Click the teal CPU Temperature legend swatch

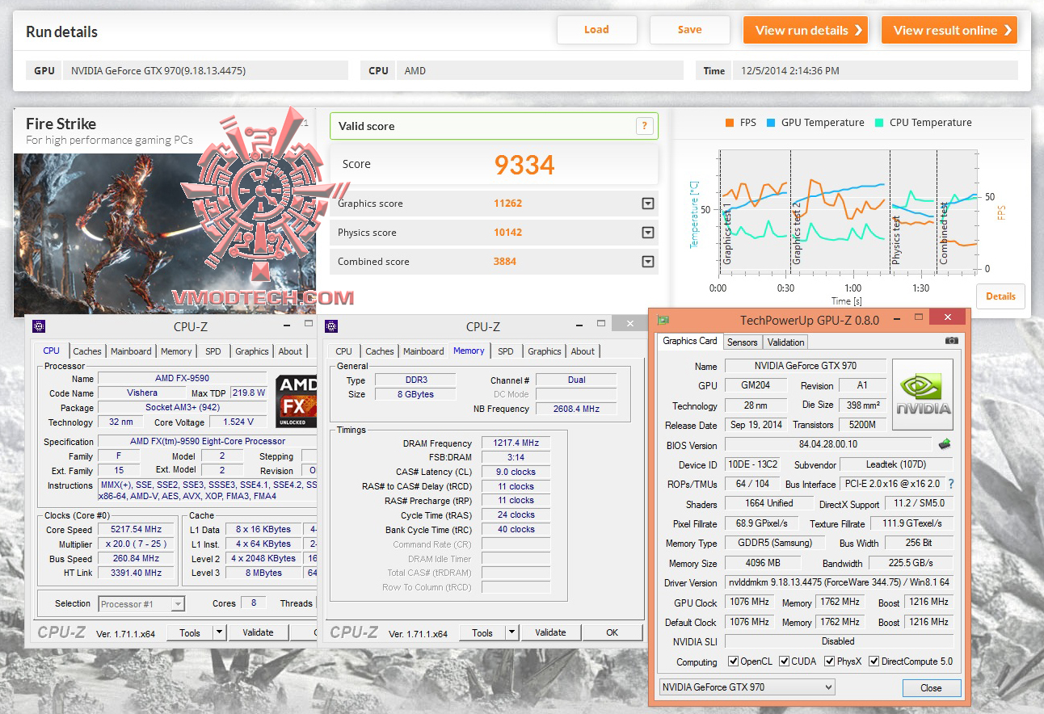[x=879, y=123]
